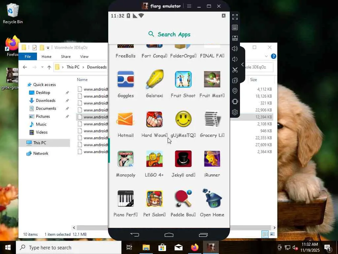This screenshot has height=254, width=338.
Task: Sort files by the Name column
Action: click(x=82, y=80)
